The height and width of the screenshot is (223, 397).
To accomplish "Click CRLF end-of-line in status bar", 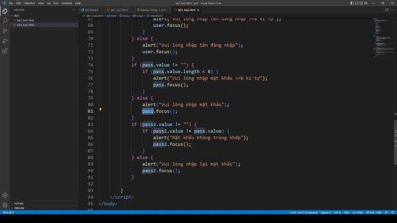I will (347, 212).
